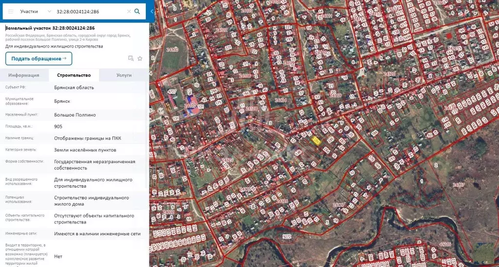Viewport: 499px width, 267px height.
Task: Switch to the Информация tab
Action: tap(24, 76)
